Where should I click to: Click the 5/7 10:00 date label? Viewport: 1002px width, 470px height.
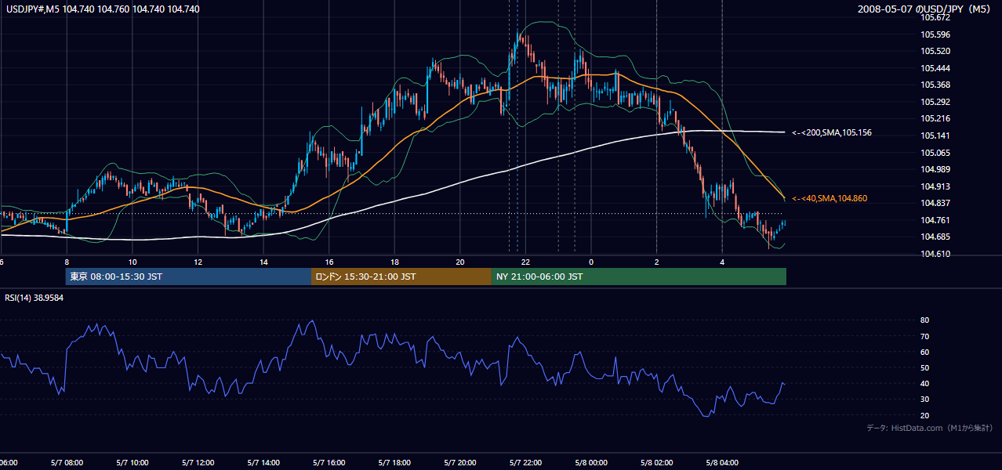[x=133, y=462]
